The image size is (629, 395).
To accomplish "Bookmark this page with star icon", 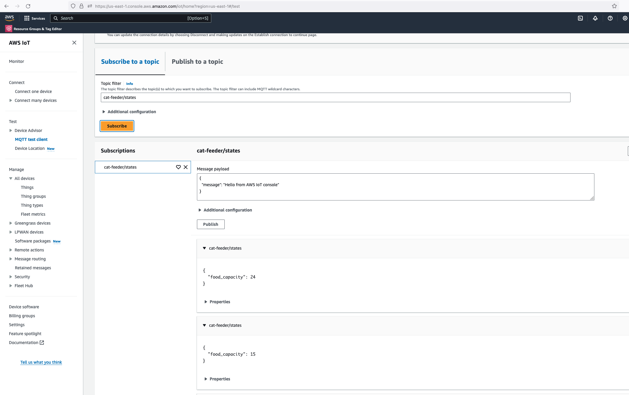I will pyautogui.click(x=614, y=6).
